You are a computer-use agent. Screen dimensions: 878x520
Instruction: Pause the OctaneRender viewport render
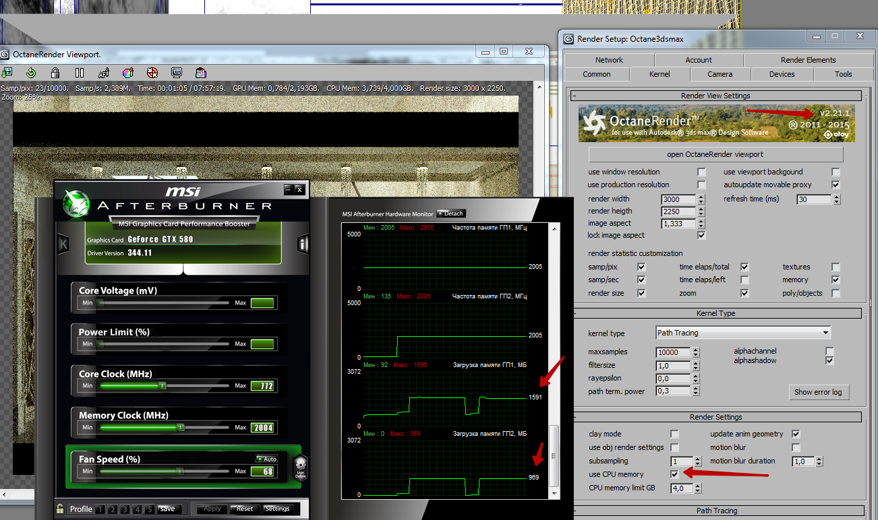click(79, 73)
